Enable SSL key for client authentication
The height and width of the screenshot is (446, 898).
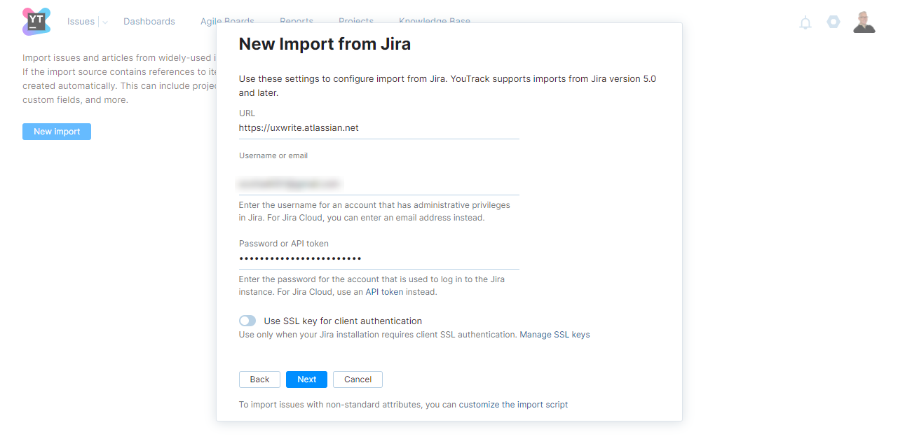pos(247,321)
